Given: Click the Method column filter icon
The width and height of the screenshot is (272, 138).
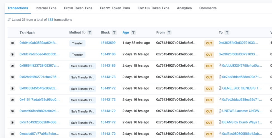Looking at the screenshot, I should (90, 32).
